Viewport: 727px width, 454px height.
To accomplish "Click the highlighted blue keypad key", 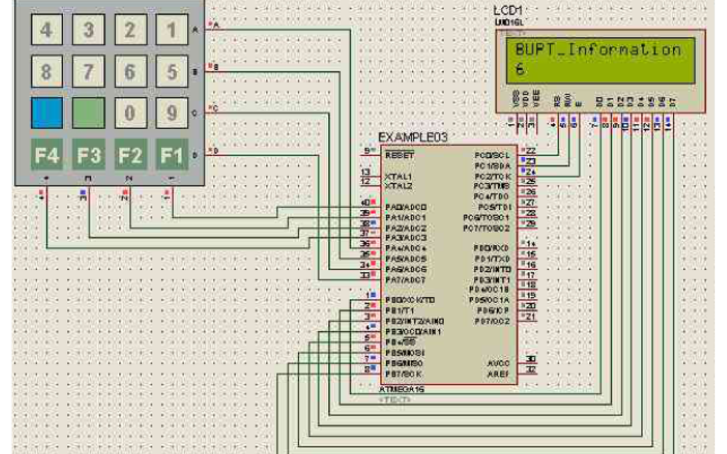I will pyautogui.click(x=47, y=113).
